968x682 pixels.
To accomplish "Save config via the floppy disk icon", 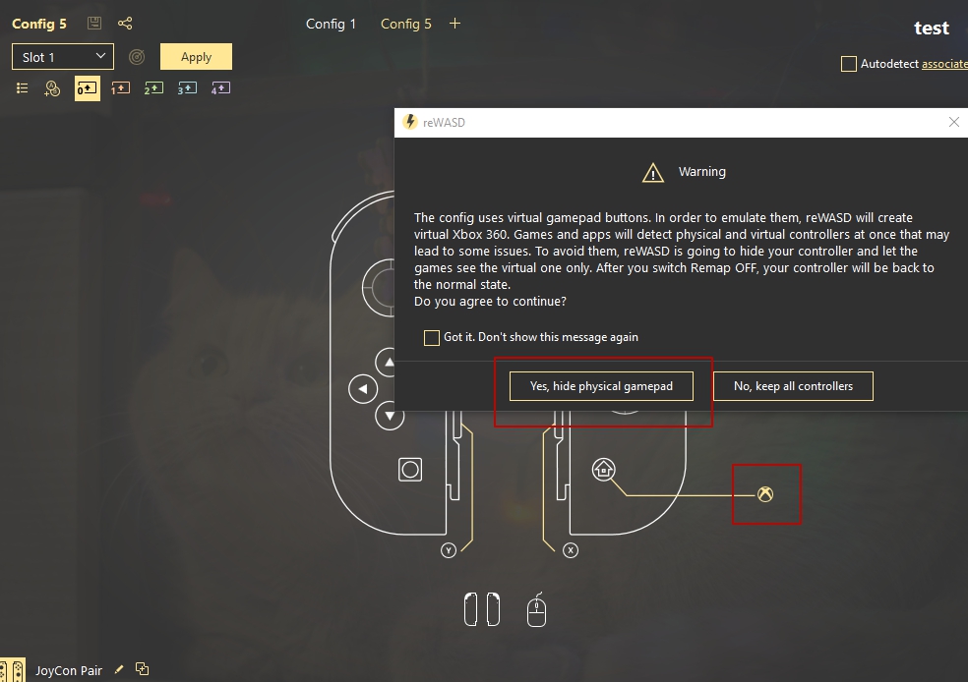I will click(x=94, y=24).
